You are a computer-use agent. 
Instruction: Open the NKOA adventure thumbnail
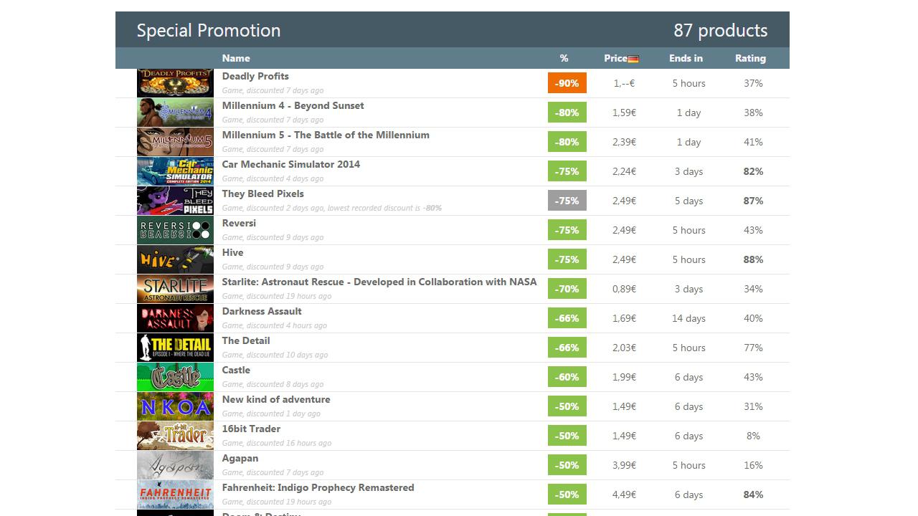(175, 406)
